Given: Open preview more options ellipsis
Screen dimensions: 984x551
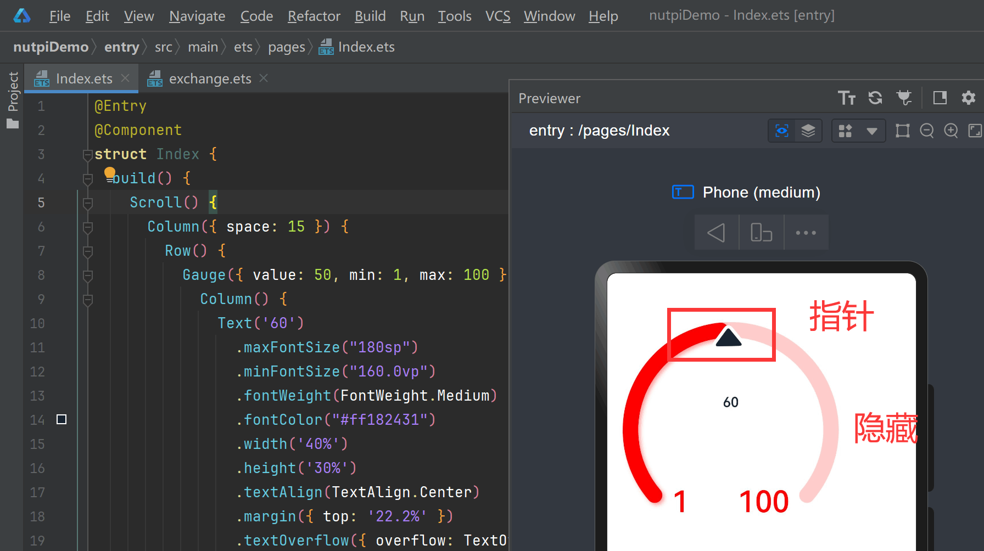Looking at the screenshot, I should 806,233.
